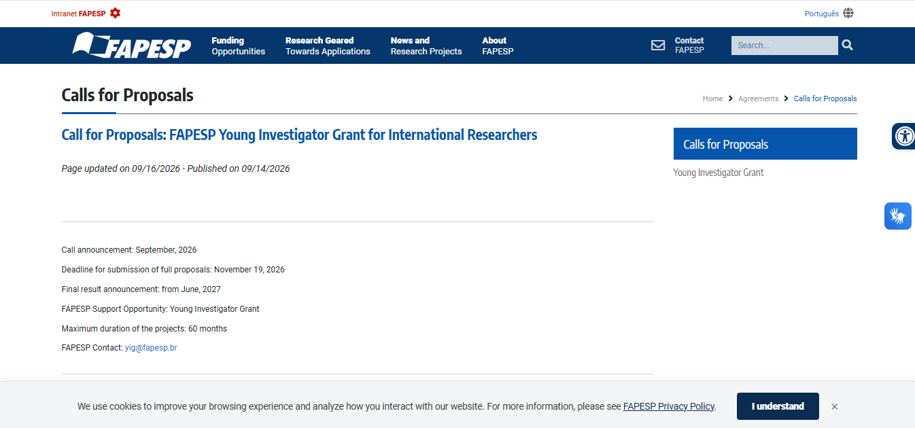Click the Young Investigator Grant call title
The height and width of the screenshot is (428, 915).
[299, 135]
